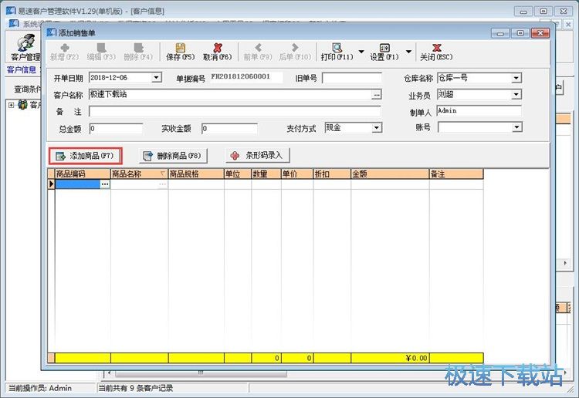The image size is (579, 398).
Task: Open the 开单日期 date dropdown
Action: (157, 77)
